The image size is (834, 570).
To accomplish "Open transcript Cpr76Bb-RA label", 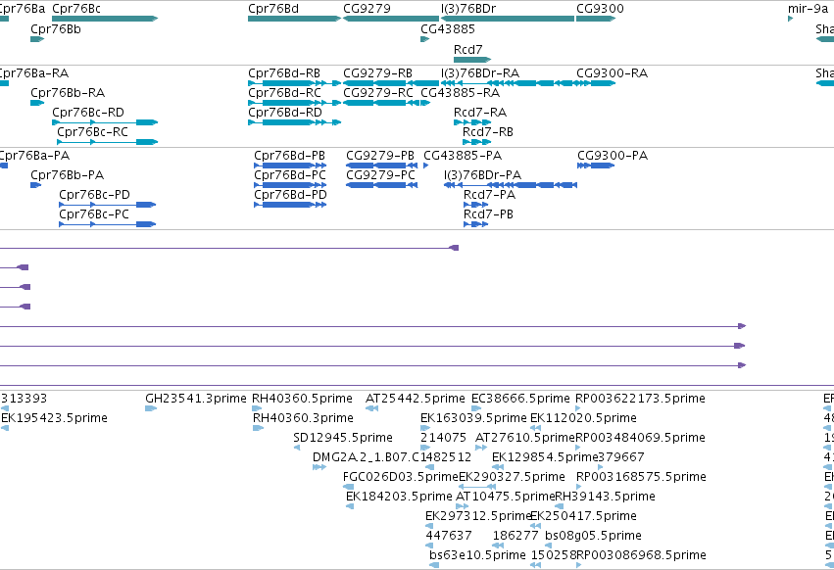I will (68, 93).
